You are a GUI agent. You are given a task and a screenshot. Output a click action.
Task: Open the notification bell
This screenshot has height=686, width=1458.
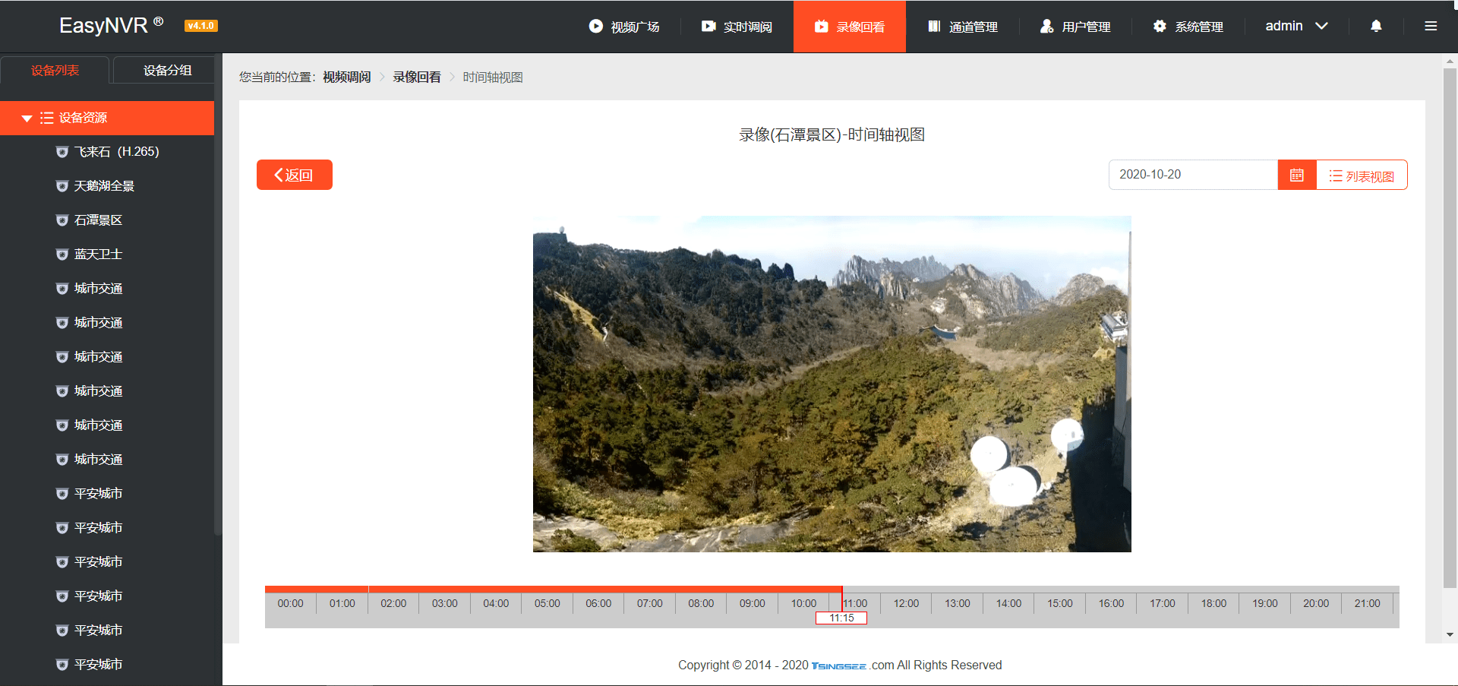click(1374, 26)
